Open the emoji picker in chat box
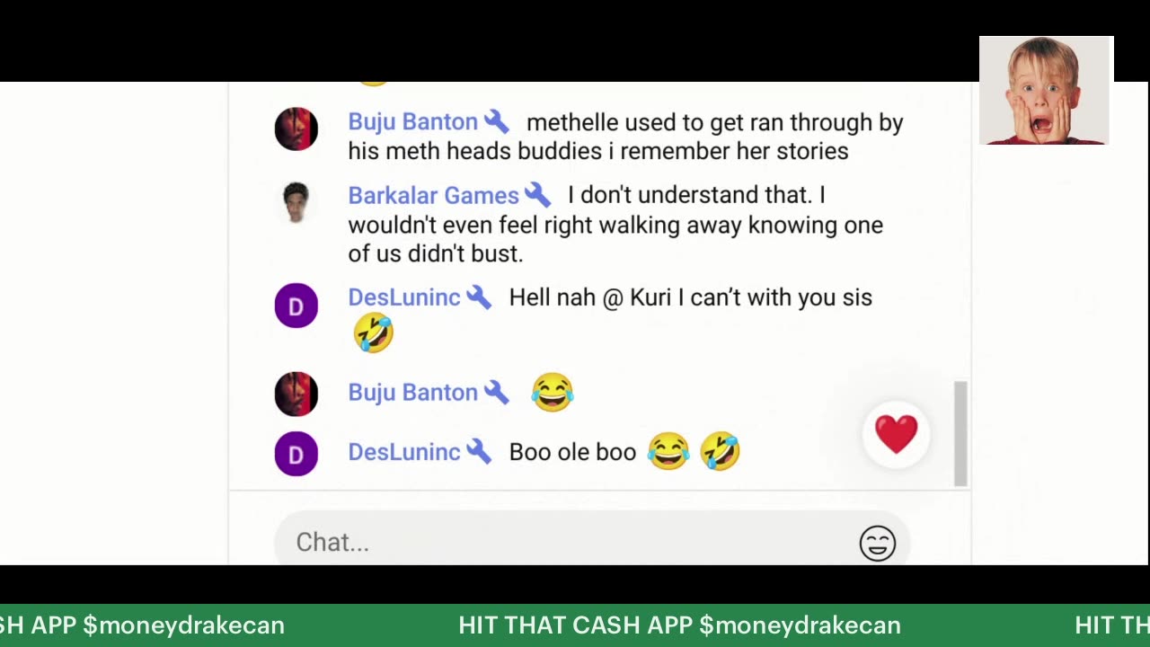The width and height of the screenshot is (1150, 647). click(877, 543)
